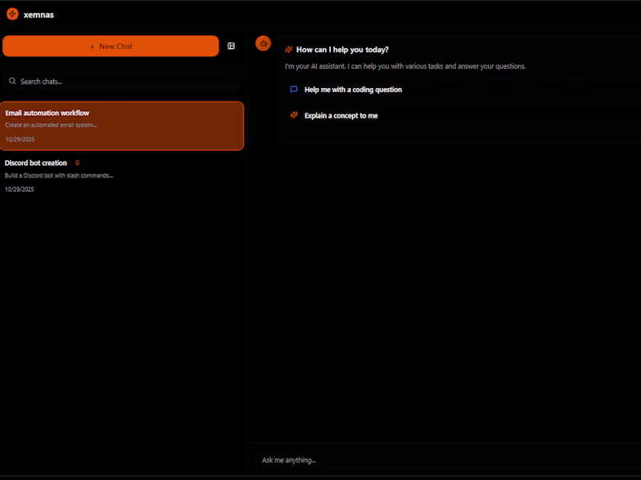Click 'Create an automated email system...' preview

coord(51,125)
